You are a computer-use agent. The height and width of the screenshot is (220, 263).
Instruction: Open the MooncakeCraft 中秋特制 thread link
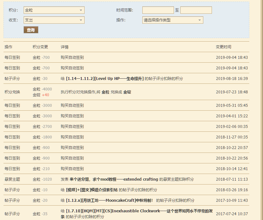[110, 200]
